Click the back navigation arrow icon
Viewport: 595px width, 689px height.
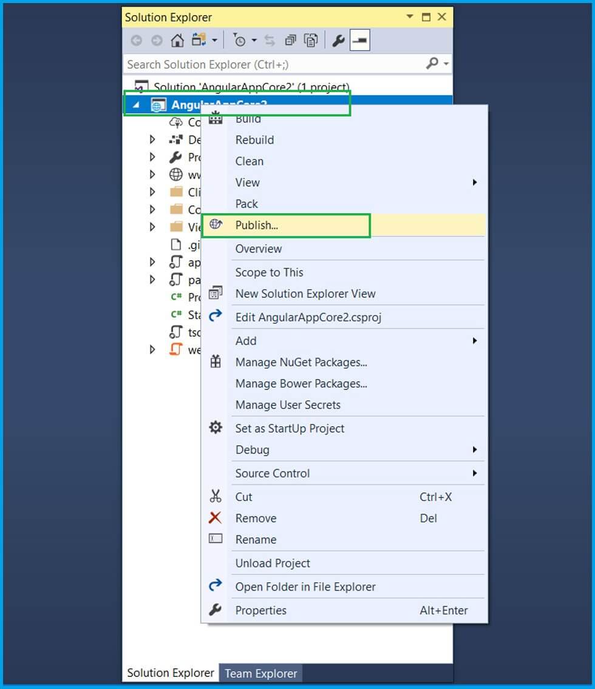coord(137,40)
